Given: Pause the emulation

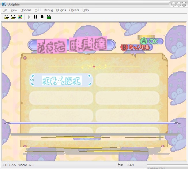Looking at the screenshot, I should click(x=35, y=17).
